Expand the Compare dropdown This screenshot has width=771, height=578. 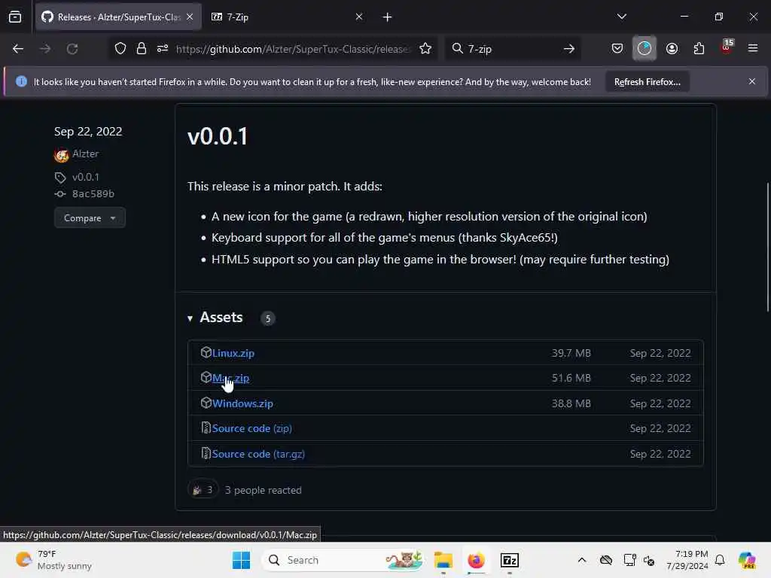(x=90, y=218)
